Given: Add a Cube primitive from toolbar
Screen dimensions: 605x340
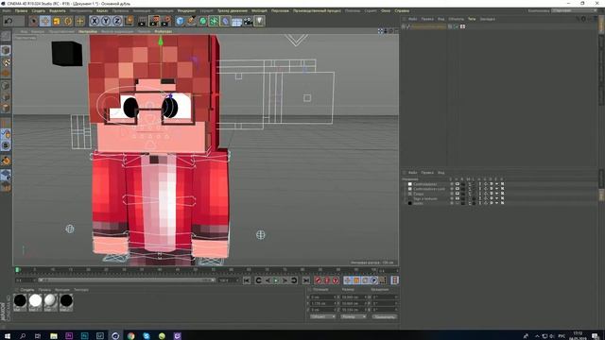Looking at the screenshot, I should pyautogui.click(x=180, y=21).
